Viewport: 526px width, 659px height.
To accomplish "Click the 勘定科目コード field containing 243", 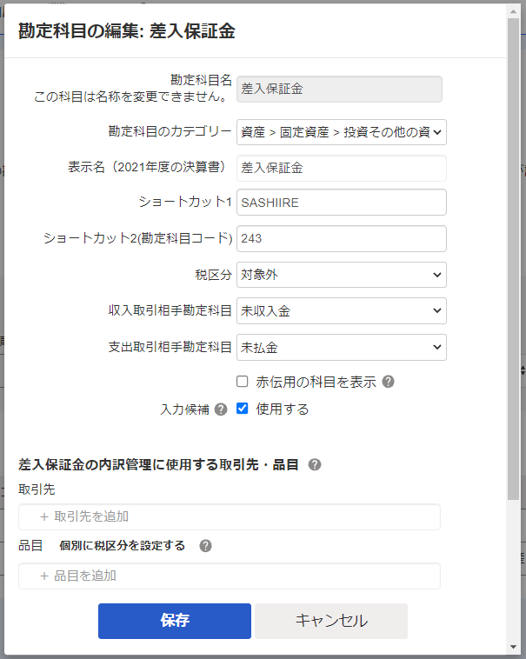I will click(x=341, y=238).
